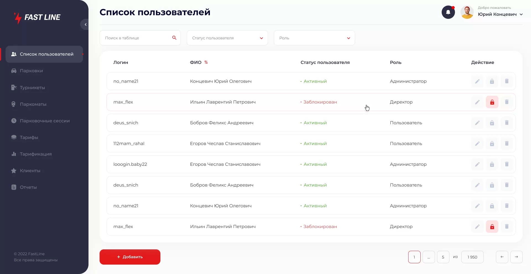Open notifications bell icon
This screenshot has height=274, width=531.
[x=448, y=12]
